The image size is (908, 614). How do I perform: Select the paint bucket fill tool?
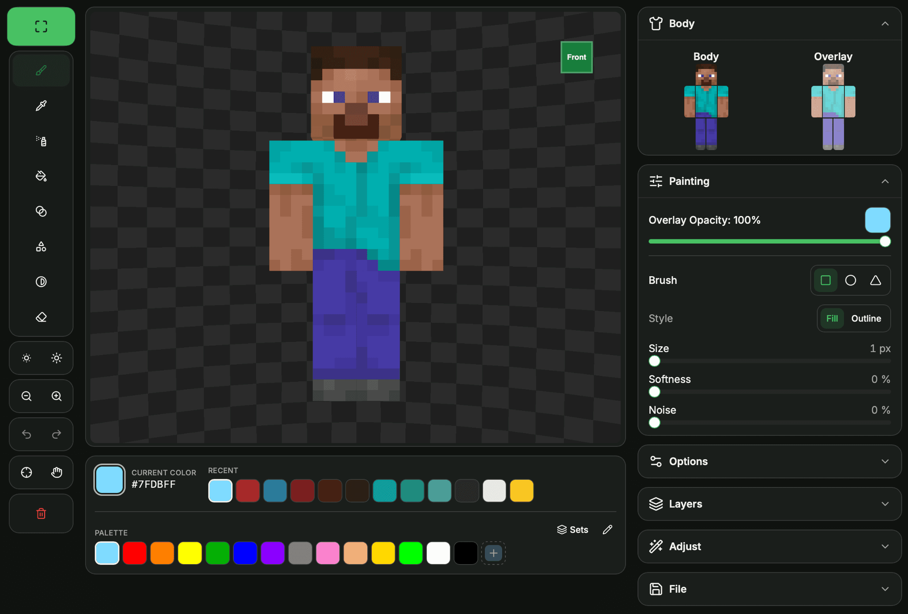pos(41,176)
